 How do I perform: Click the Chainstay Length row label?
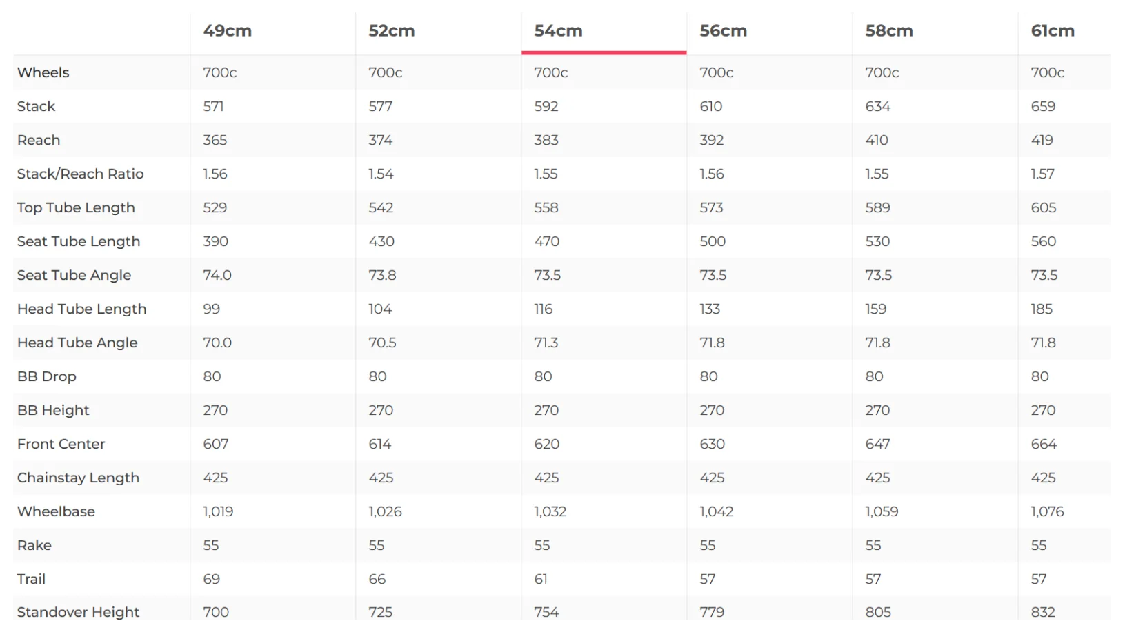tap(78, 478)
